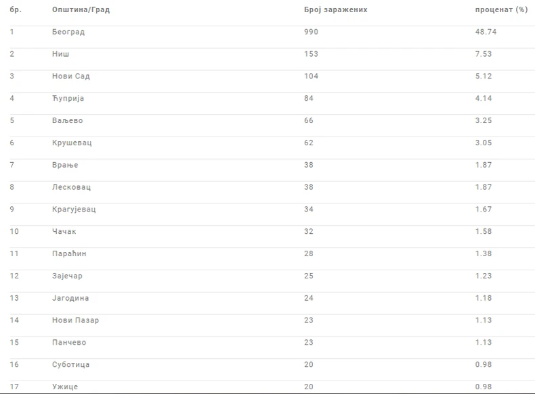Select the Суботица row name

[x=70, y=365]
